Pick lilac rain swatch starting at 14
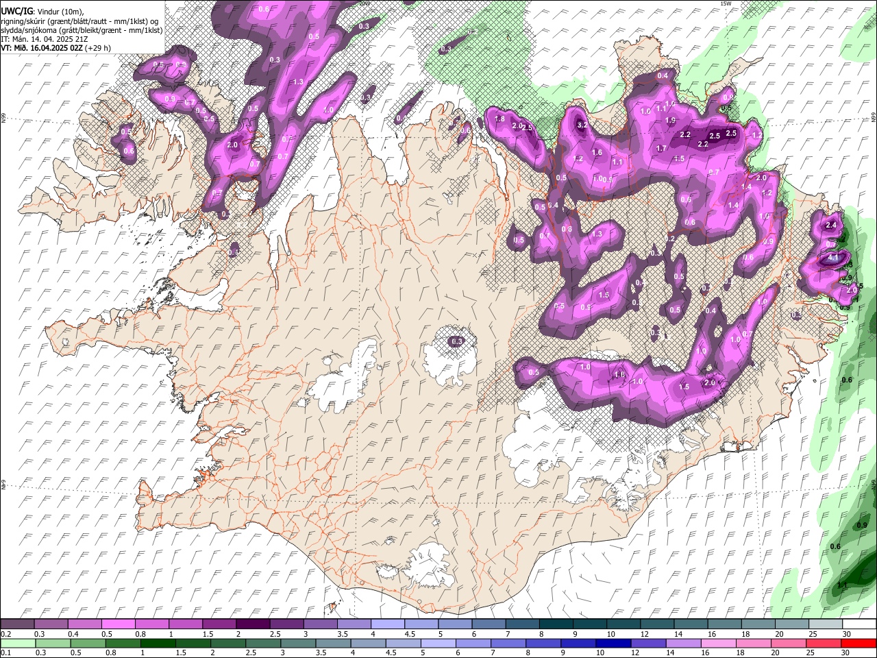 point(683,643)
